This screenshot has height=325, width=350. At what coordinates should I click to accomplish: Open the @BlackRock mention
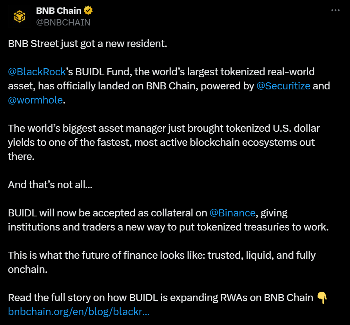pos(32,72)
